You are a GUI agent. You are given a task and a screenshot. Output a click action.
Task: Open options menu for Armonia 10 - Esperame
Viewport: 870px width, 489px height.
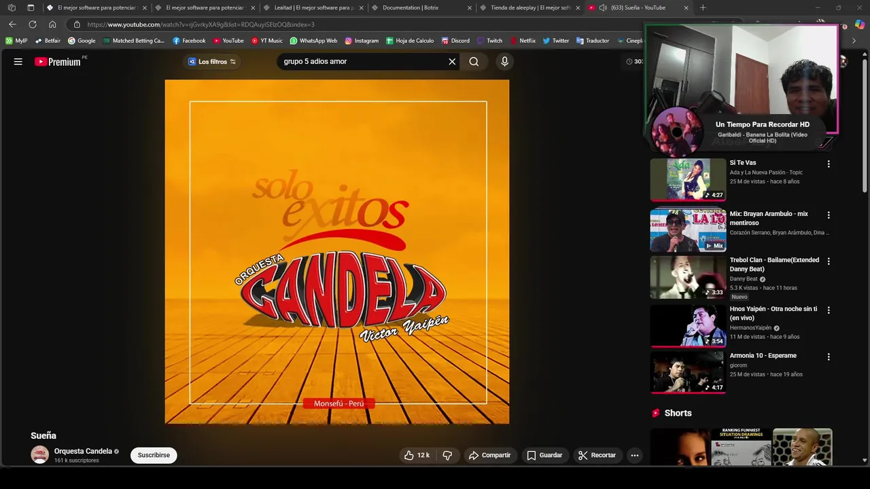[828, 356]
